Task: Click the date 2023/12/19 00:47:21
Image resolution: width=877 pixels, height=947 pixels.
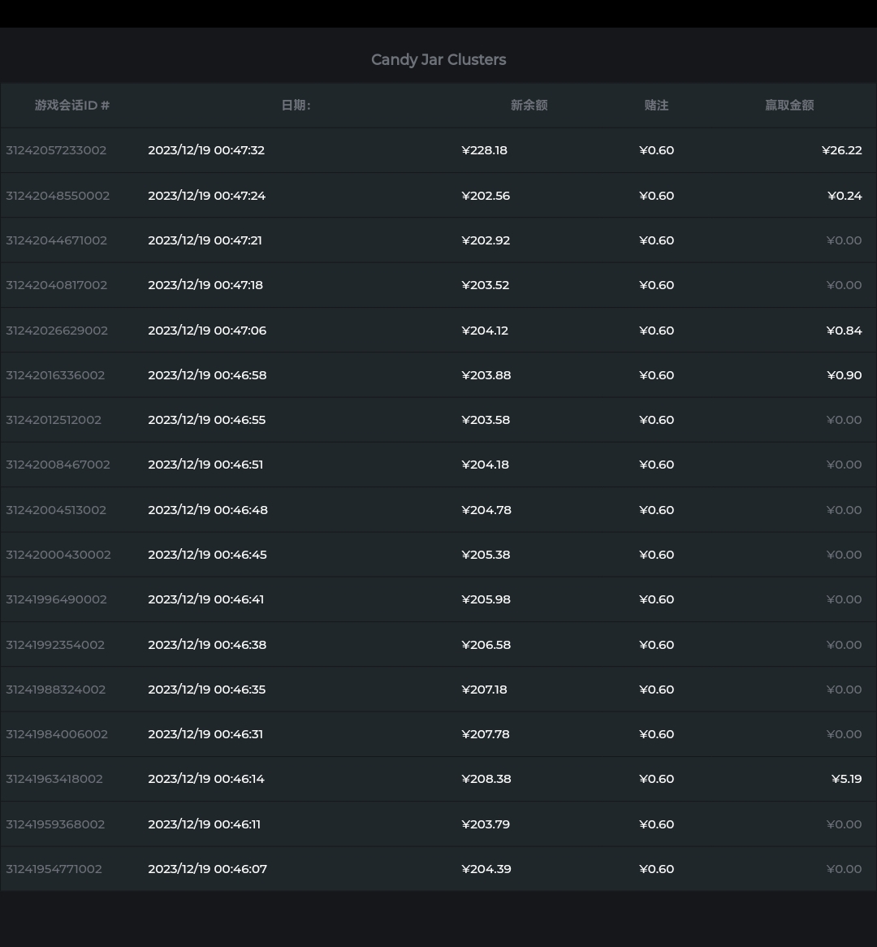Action: (205, 240)
